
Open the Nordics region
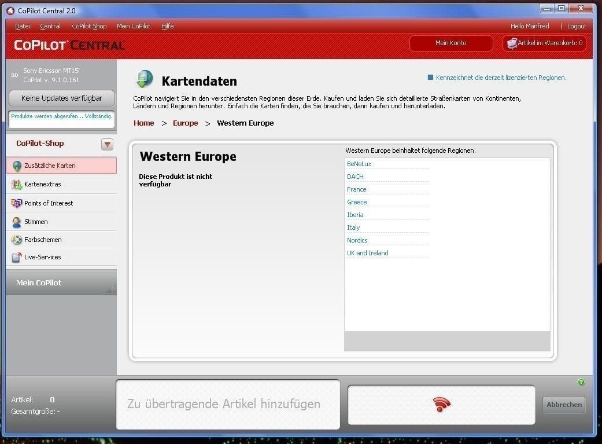click(357, 240)
